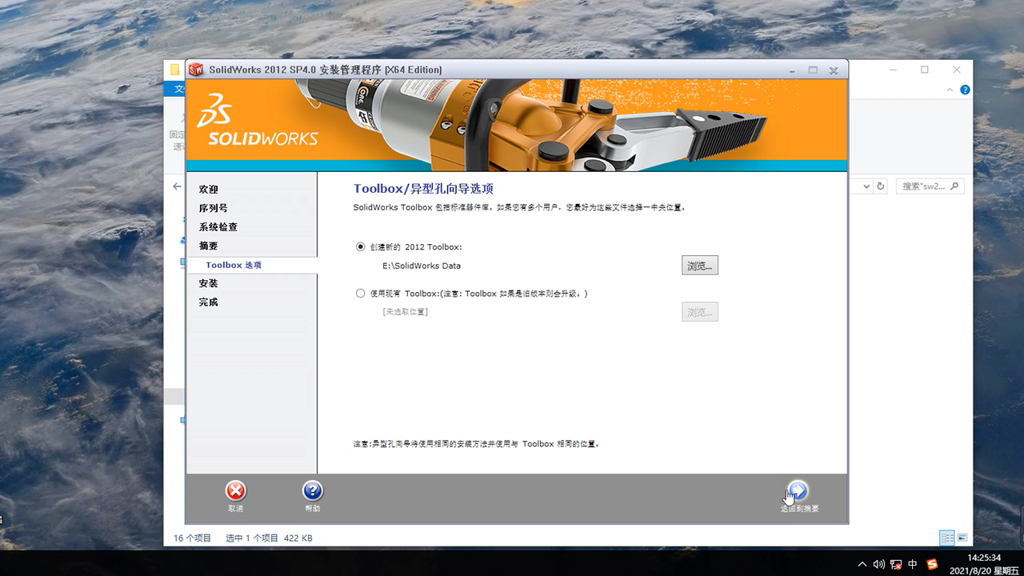Browse for the new Toolbox location
The image size is (1024, 576).
(x=700, y=266)
